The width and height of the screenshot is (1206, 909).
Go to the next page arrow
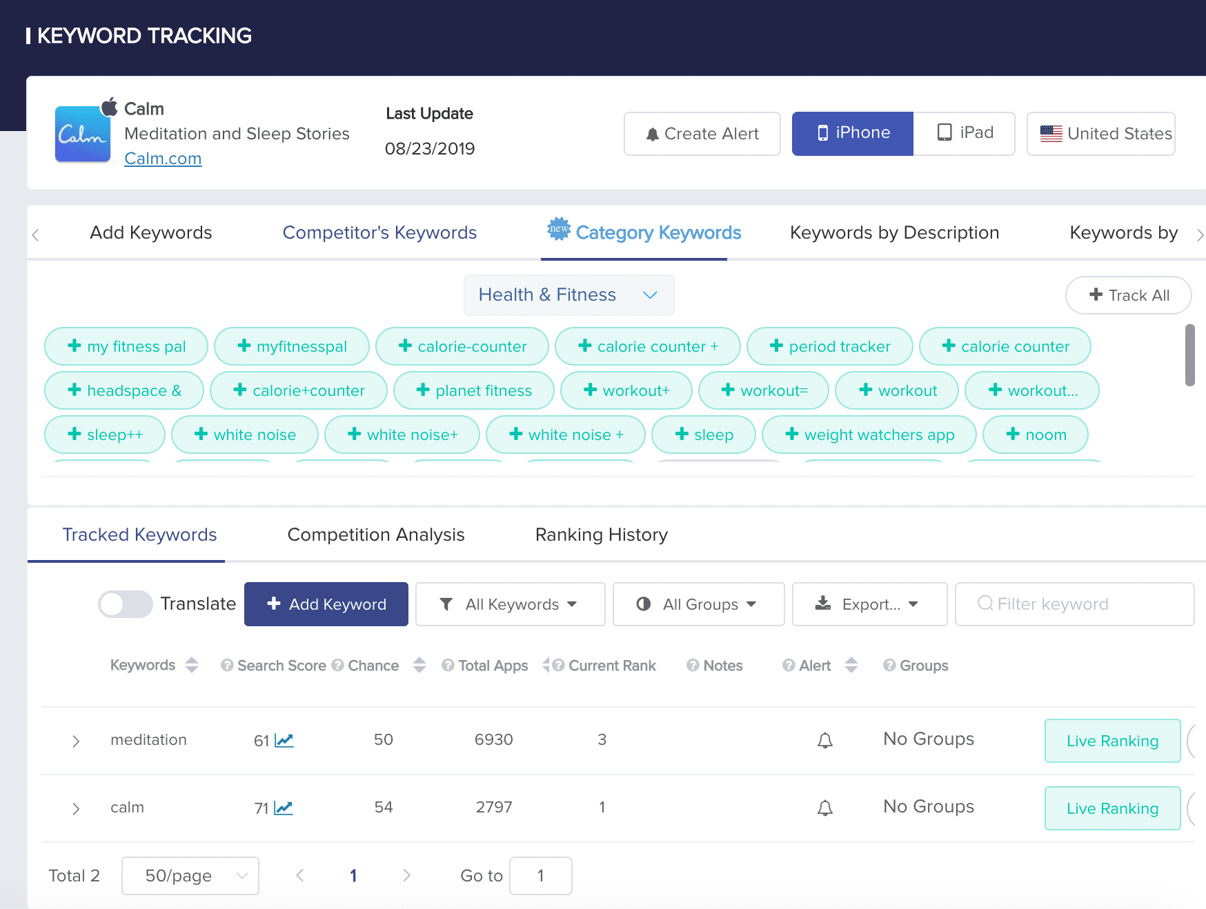click(406, 875)
